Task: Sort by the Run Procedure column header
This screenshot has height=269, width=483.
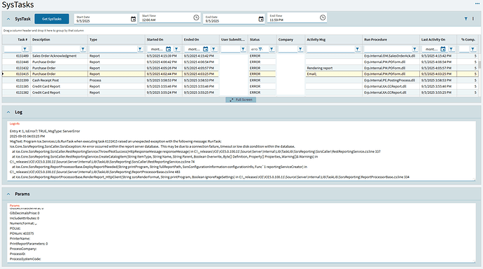Action: [x=375, y=39]
